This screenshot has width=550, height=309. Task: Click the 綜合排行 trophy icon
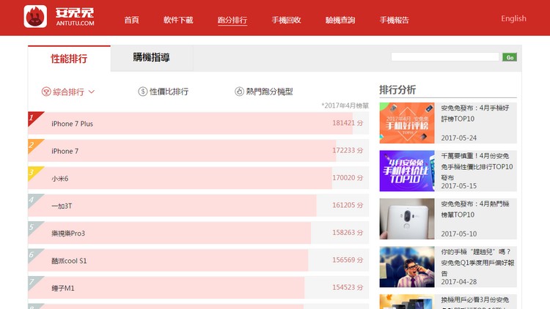pyautogui.click(x=46, y=92)
